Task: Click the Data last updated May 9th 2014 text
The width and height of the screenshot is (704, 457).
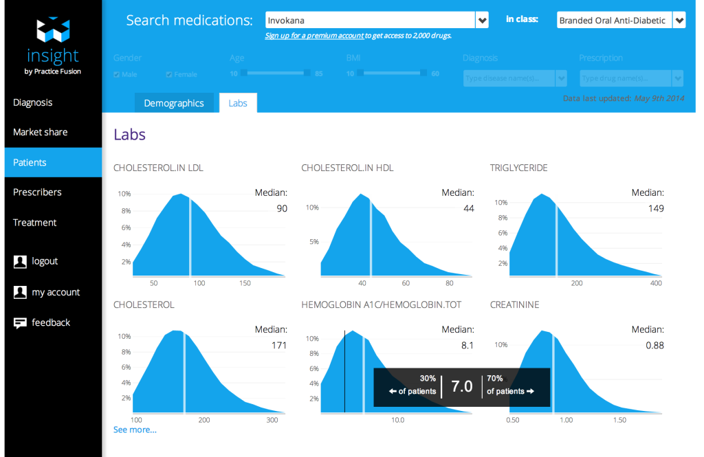Action: click(x=624, y=98)
